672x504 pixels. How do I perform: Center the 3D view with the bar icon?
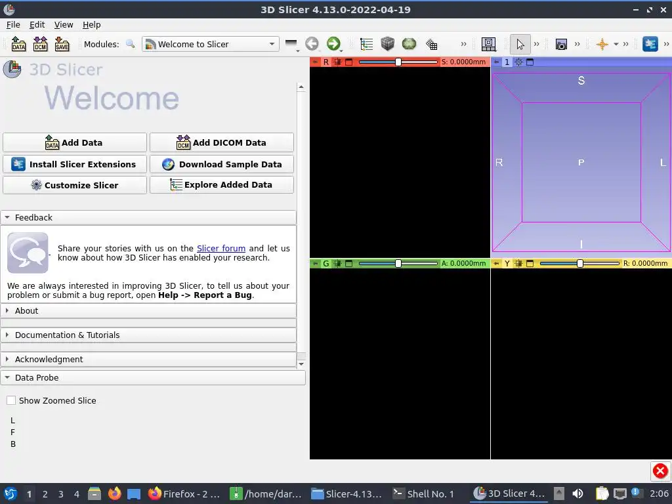click(x=519, y=62)
